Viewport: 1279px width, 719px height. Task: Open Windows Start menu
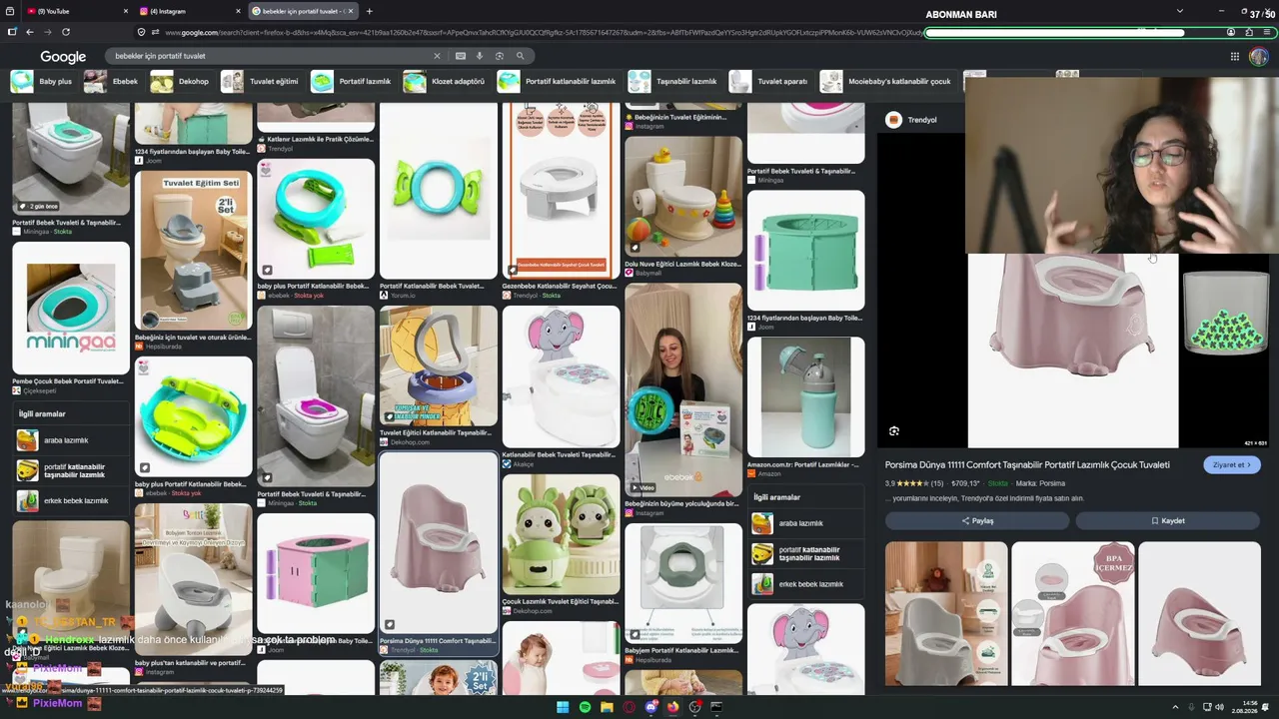point(563,707)
